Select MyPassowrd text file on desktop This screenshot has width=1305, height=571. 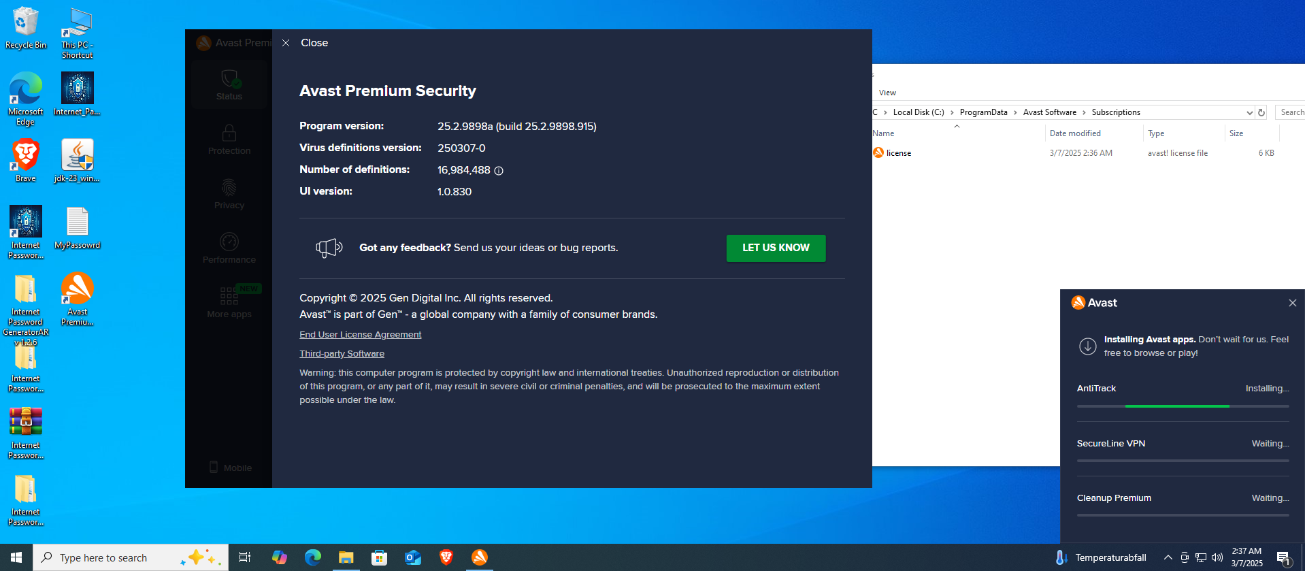(x=78, y=228)
